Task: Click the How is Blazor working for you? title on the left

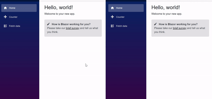Action: 71,24
